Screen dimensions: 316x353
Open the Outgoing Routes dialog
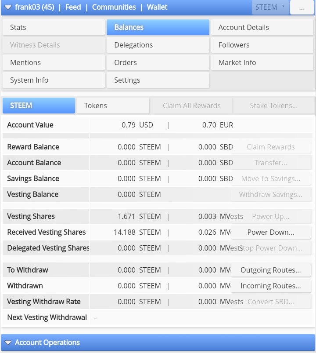pos(271,270)
